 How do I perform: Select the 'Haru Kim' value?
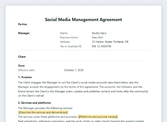coord(98,37)
